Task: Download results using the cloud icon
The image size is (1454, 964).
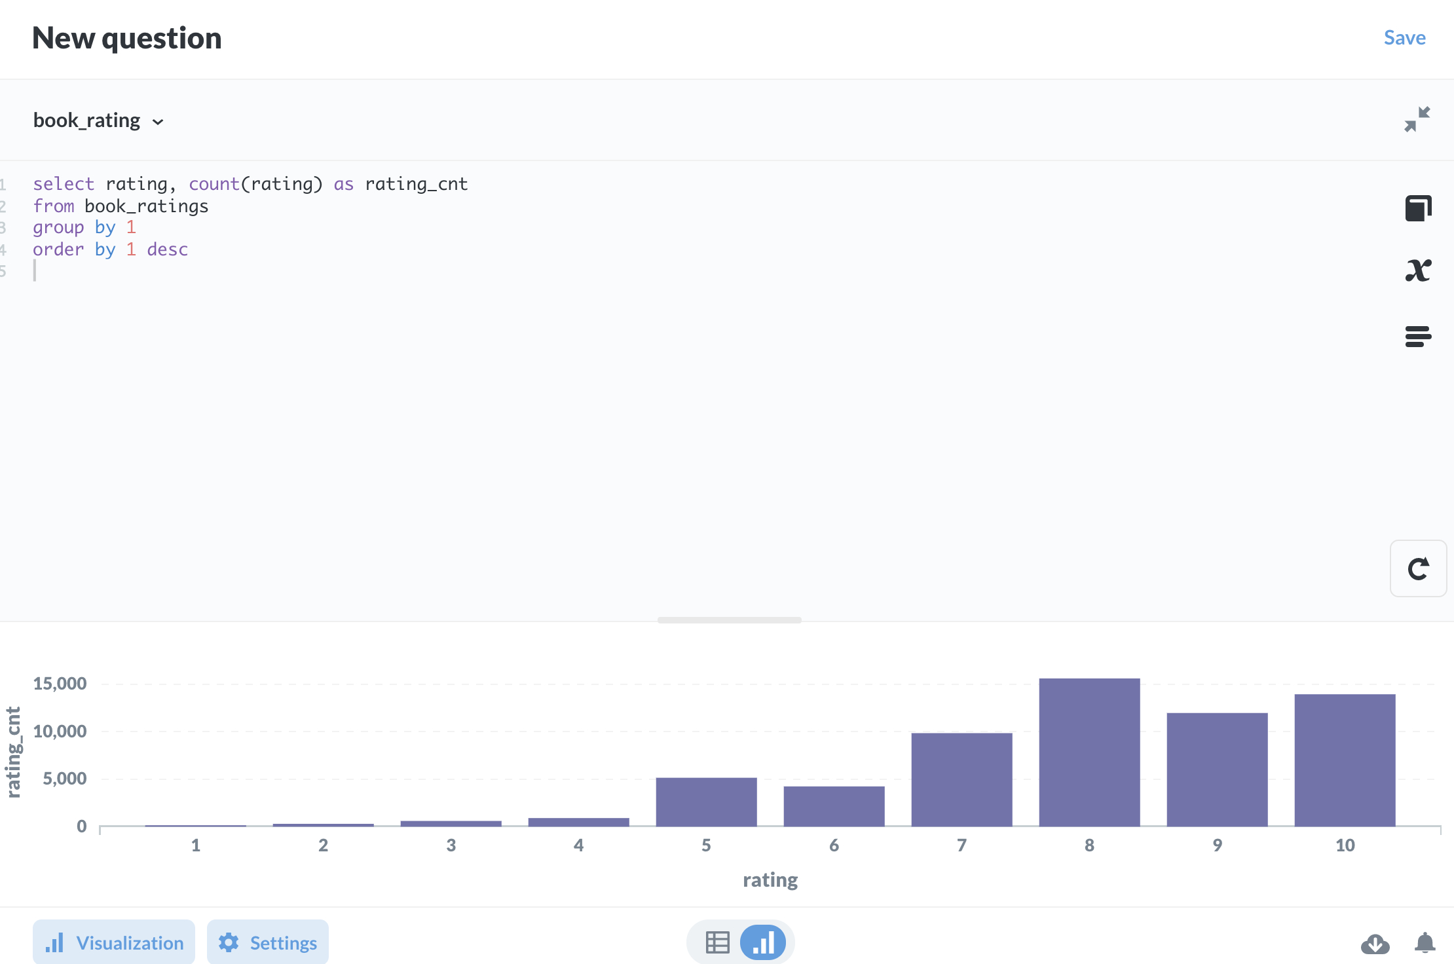Action: (x=1375, y=943)
